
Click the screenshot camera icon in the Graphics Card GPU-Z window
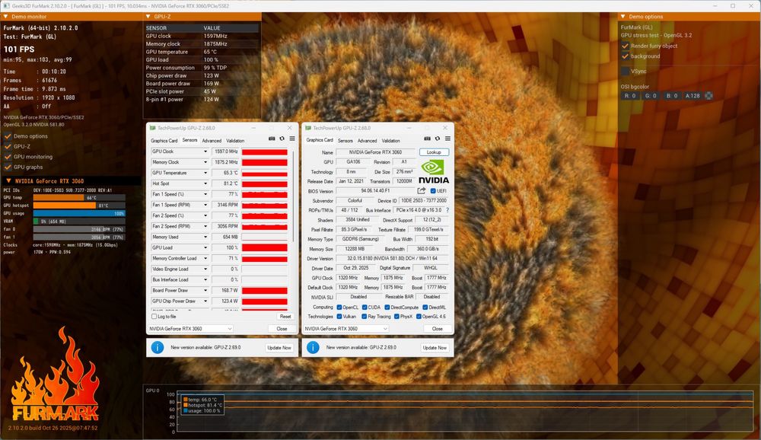coord(427,139)
